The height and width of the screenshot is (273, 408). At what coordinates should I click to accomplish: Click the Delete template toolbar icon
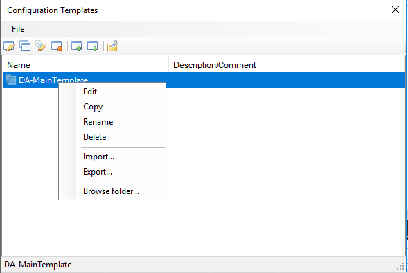click(x=57, y=46)
